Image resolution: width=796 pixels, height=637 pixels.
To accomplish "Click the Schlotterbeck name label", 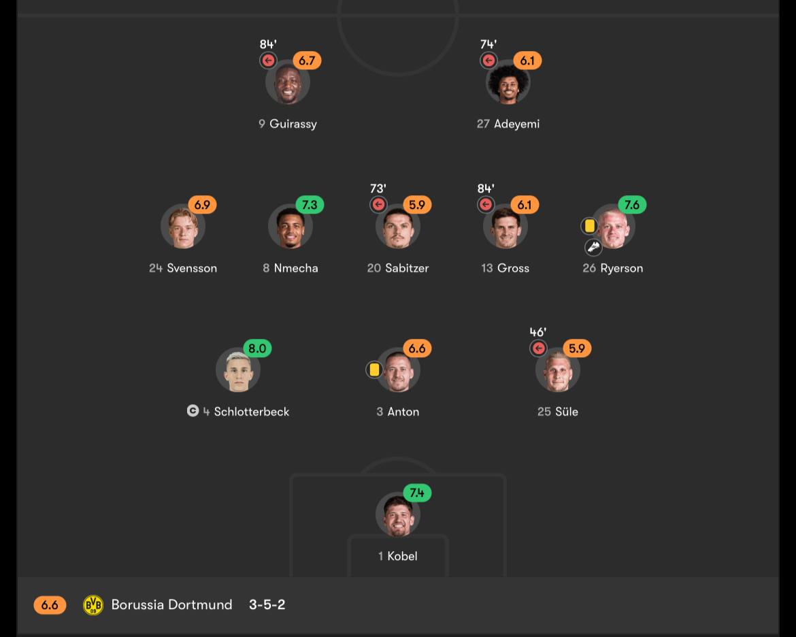I will tap(251, 412).
